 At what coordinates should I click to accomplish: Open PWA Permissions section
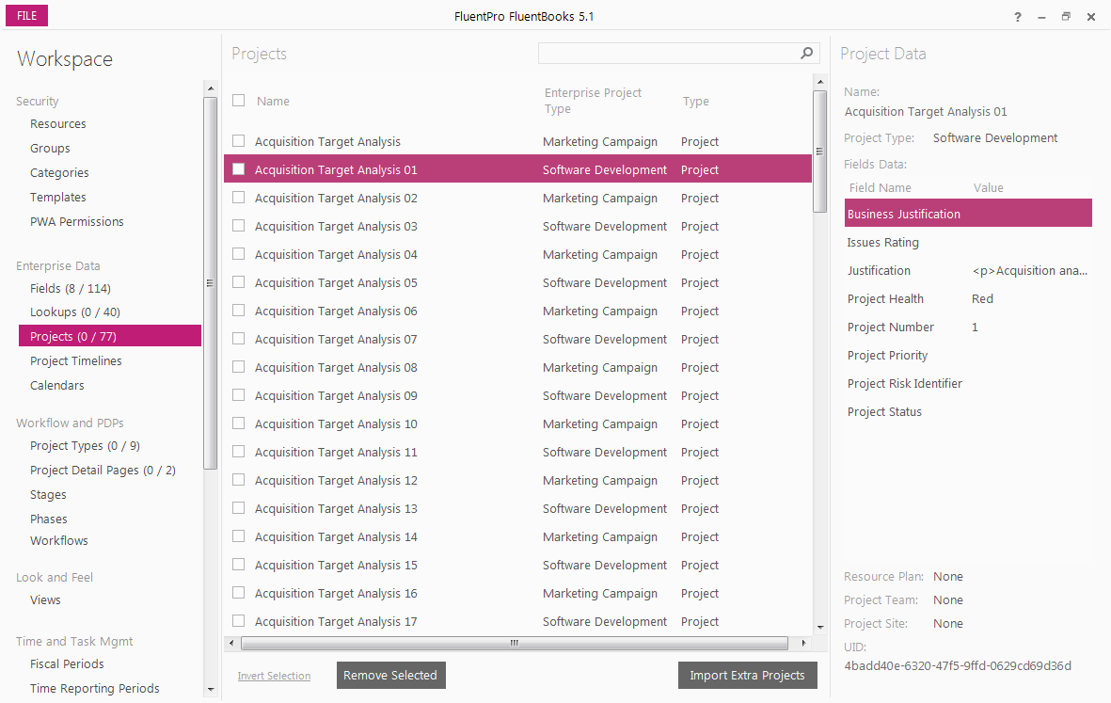point(76,222)
